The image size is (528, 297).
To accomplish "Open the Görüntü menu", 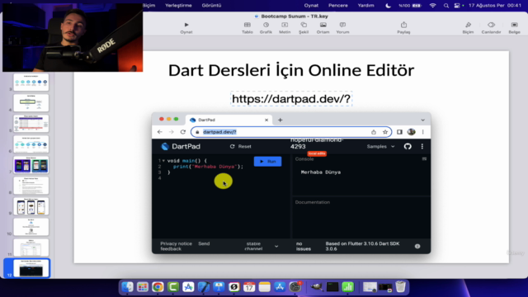I will pyautogui.click(x=211, y=6).
